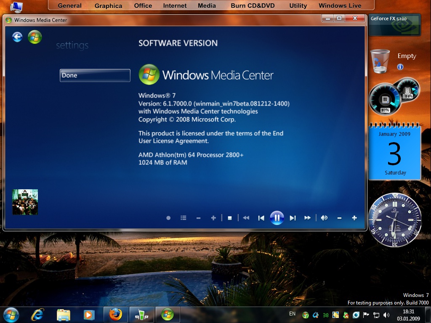431x323 pixels.
Task: Click the little house tray icon
Action: tap(346, 315)
